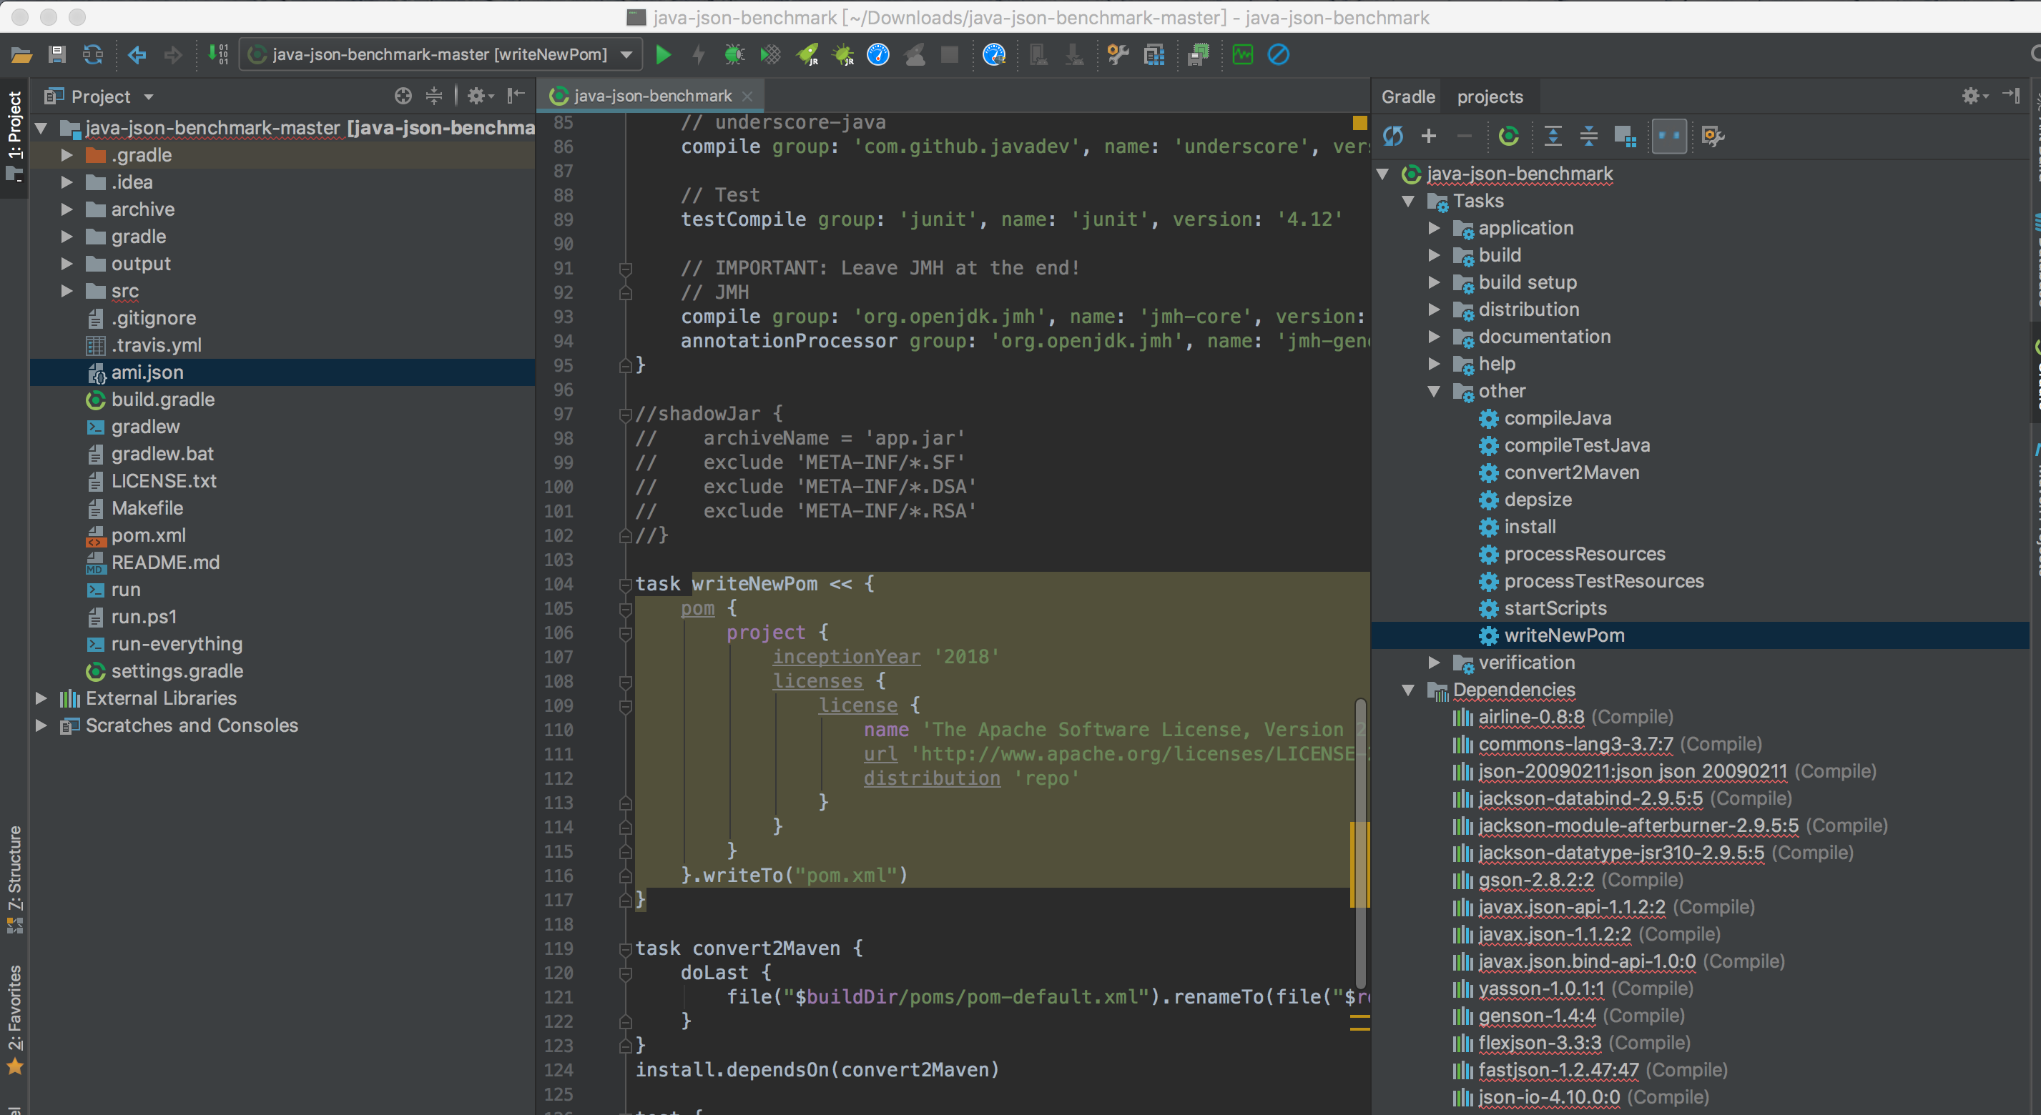Execute a Gradle task with the run icon
Viewport: 2041px width, 1115px height.
pyautogui.click(x=1510, y=135)
